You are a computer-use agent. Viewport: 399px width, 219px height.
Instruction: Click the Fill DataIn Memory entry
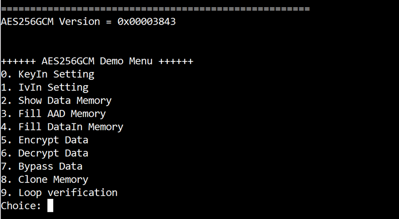62,127
